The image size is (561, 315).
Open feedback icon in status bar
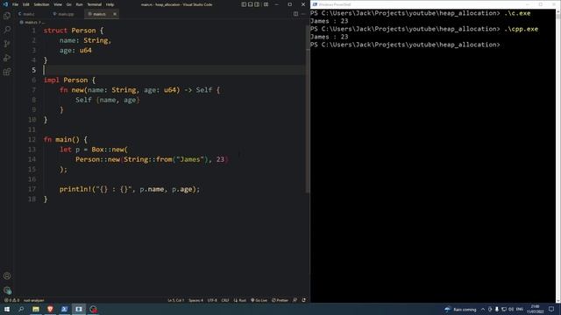click(295, 300)
